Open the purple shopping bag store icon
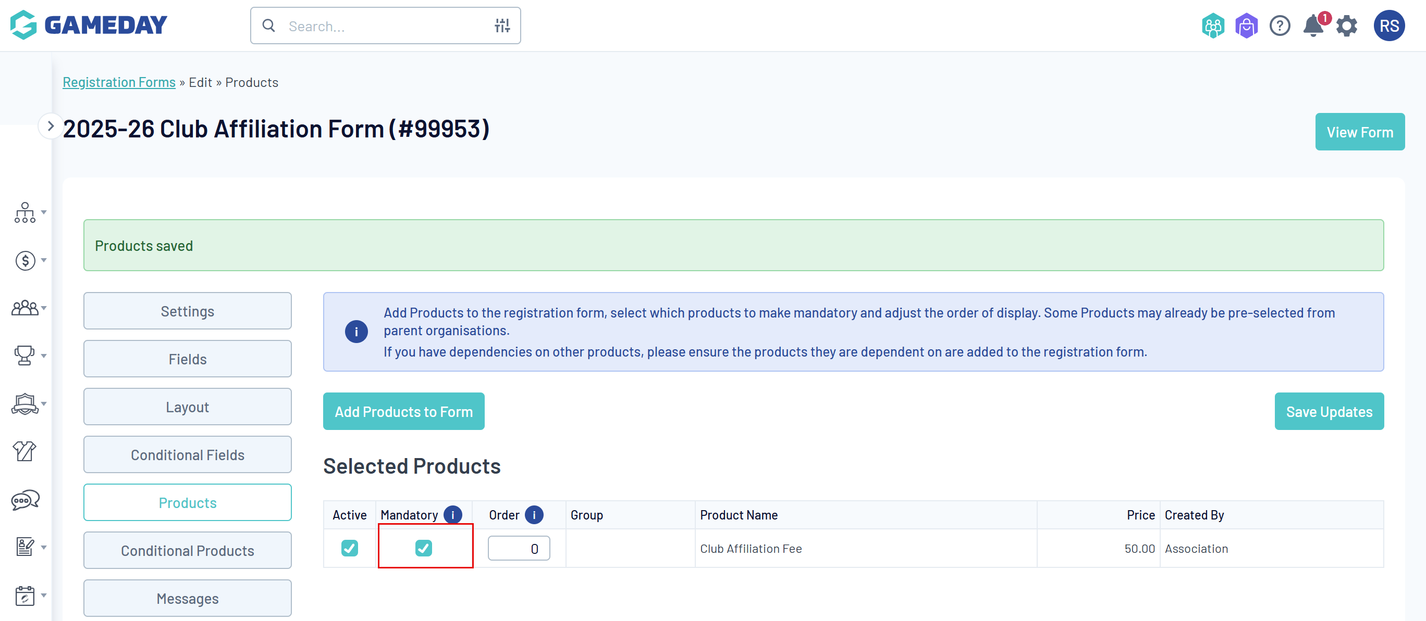The width and height of the screenshot is (1426, 621). click(x=1246, y=26)
